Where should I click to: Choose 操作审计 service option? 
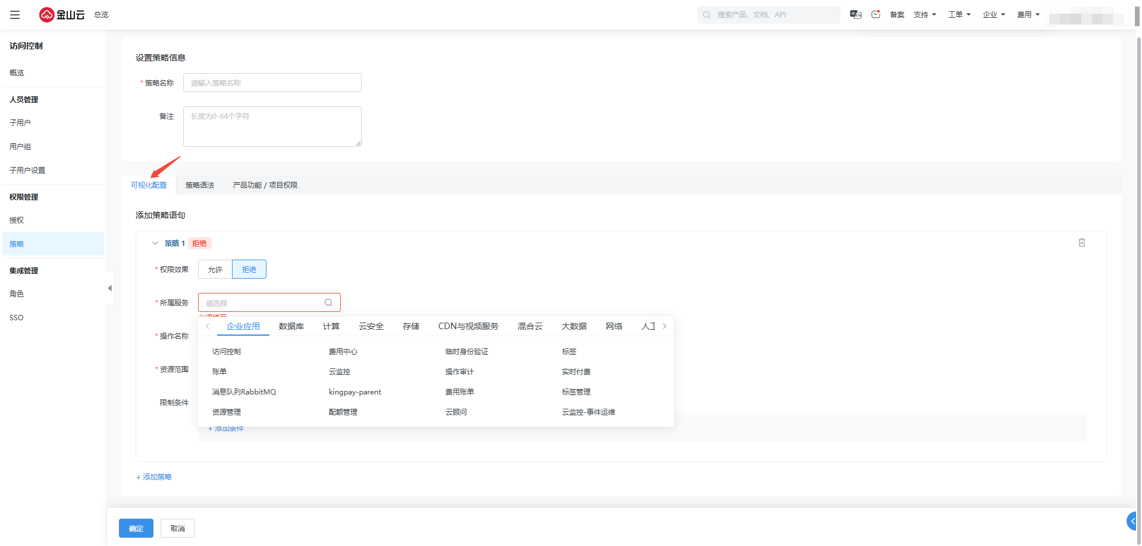(x=460, y=371)
